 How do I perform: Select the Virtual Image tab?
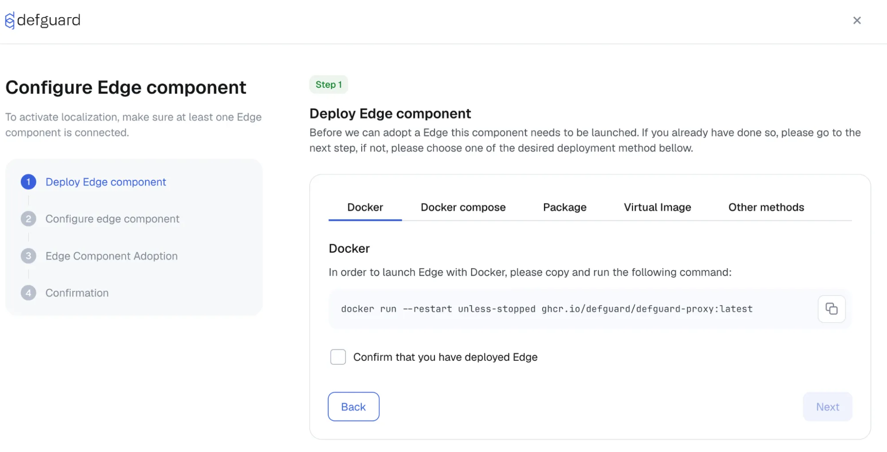point(657,207)
